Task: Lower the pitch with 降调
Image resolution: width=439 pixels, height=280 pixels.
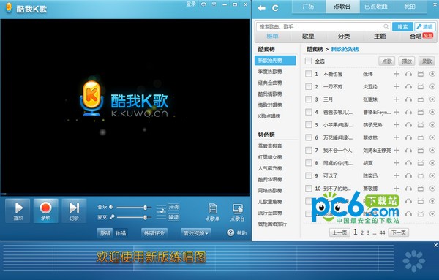Action: 173,217
